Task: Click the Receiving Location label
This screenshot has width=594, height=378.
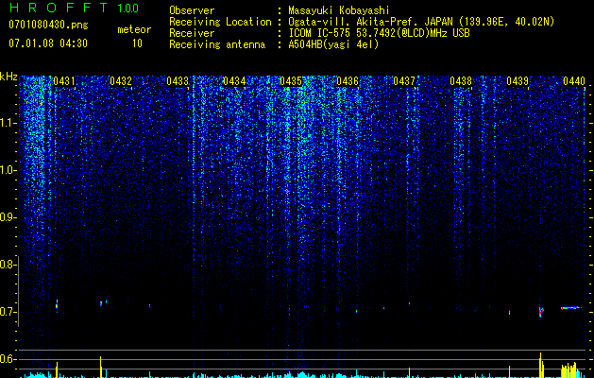Action: (x=220, y=22)
